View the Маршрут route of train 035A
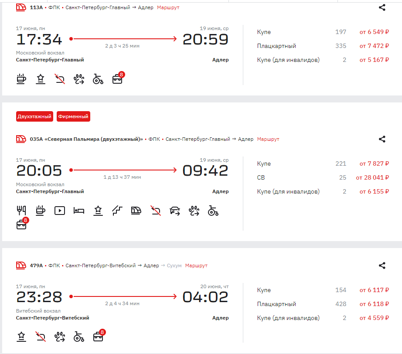The image size is (402, 354). (268, 139)
